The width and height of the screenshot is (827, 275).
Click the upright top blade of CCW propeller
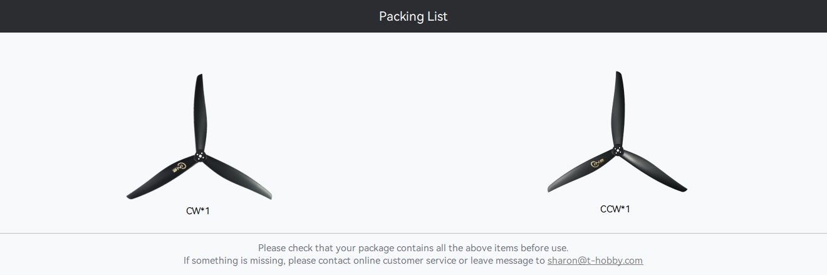[x=618, y=106]
